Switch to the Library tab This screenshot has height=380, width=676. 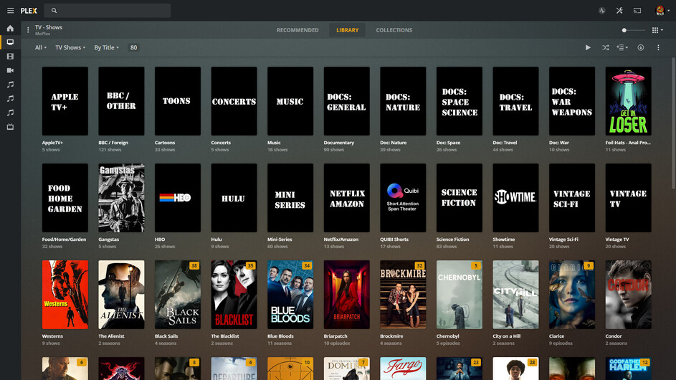(347, 30)
